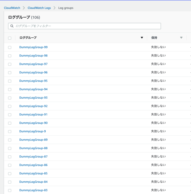View DummyLogGroup-92 details
The width and height of the screenshot is (191, 194).
[x=33, y=106]
